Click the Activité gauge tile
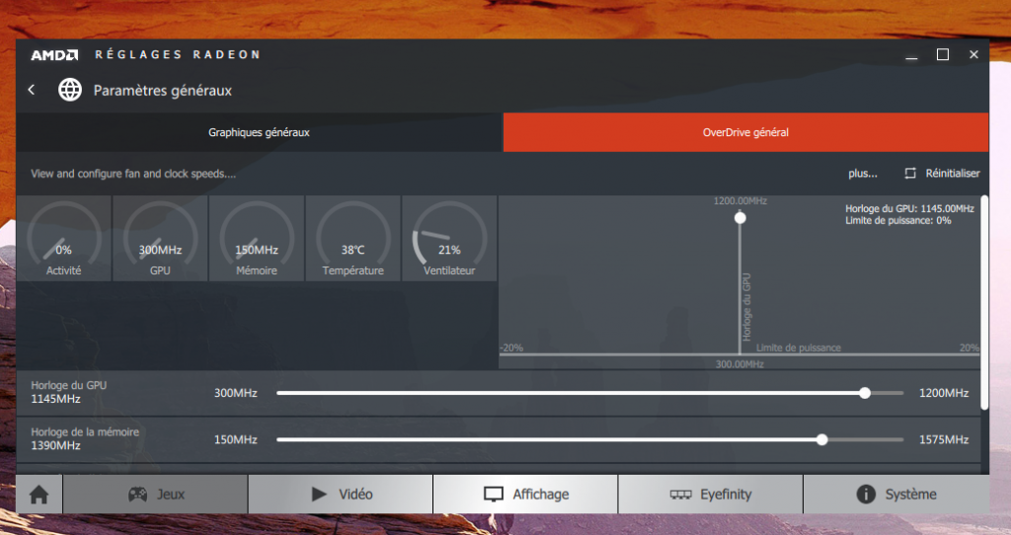1011x535 pixels. pos(64,239)
